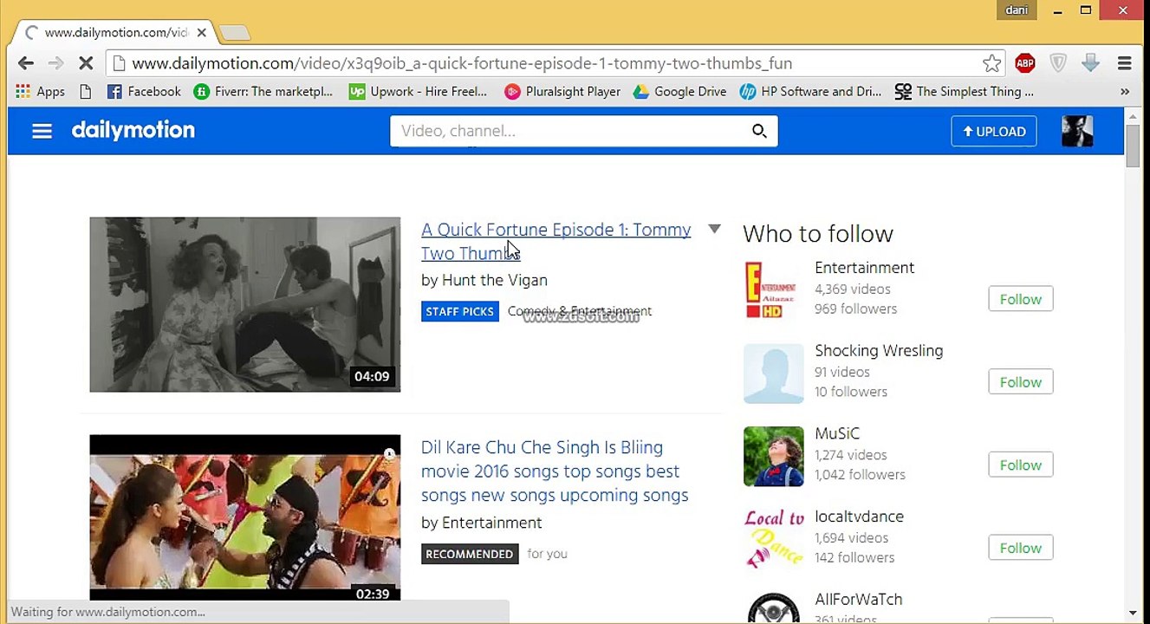This screenshot has width=1150, height=624.
Task: Click the watch later clock on Dil Kare thumbnail
Action: 389,454
